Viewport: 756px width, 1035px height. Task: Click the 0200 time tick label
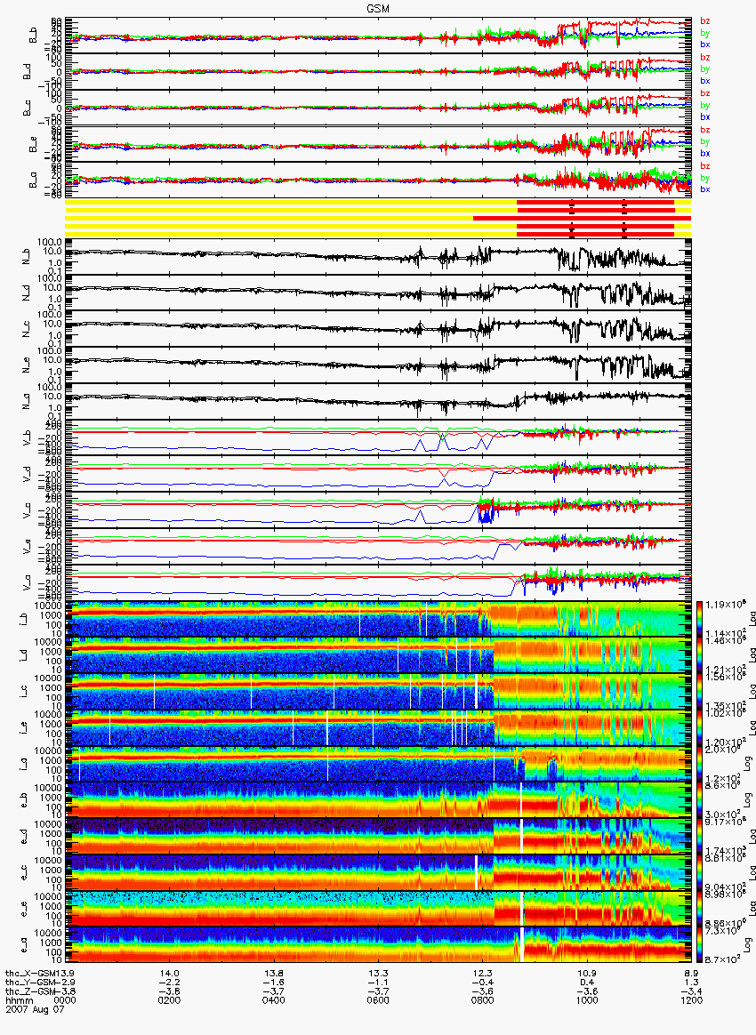[x=170, y=1000]
